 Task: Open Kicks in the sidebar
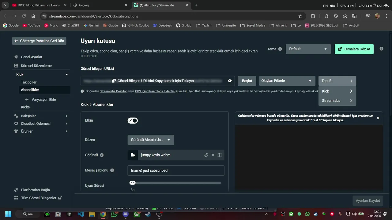(x=25, y=107)
